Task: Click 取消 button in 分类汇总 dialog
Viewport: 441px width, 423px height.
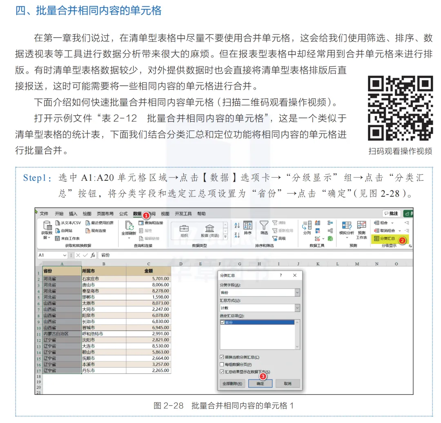Action: (x=287, y=384)
